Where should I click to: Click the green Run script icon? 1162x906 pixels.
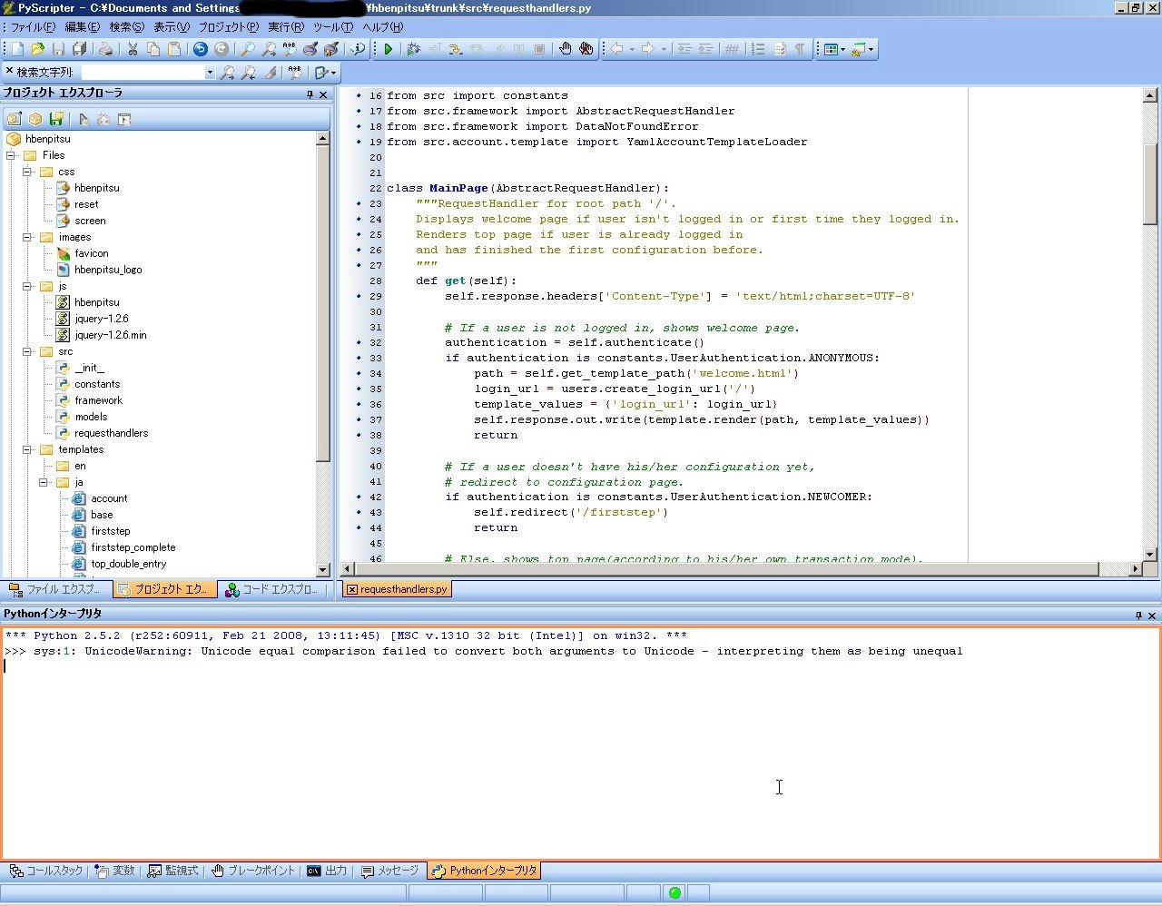[388, 49]
